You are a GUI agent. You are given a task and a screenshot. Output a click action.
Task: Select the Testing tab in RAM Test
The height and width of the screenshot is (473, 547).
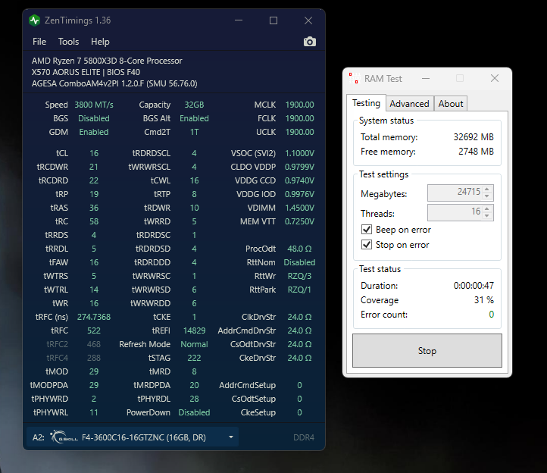coord(366,103)
